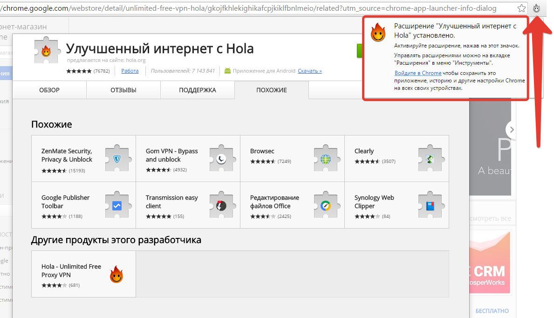Open Clearly extension puzzle icon
This screenshot has height=318, width=554.
(x=431, y=158)
